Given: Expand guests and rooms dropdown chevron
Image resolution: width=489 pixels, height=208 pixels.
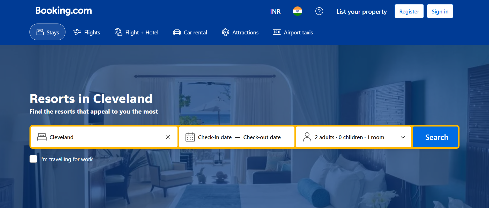Looking at the screenshot, I should pos(403,137).
